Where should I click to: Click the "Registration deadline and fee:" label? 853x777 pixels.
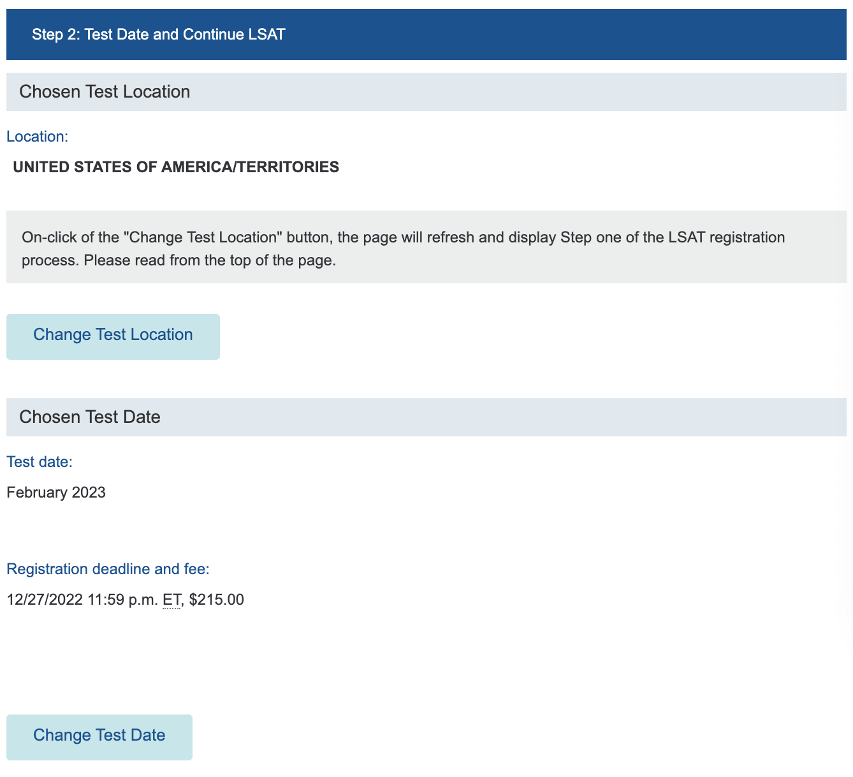tap(108, 569)
